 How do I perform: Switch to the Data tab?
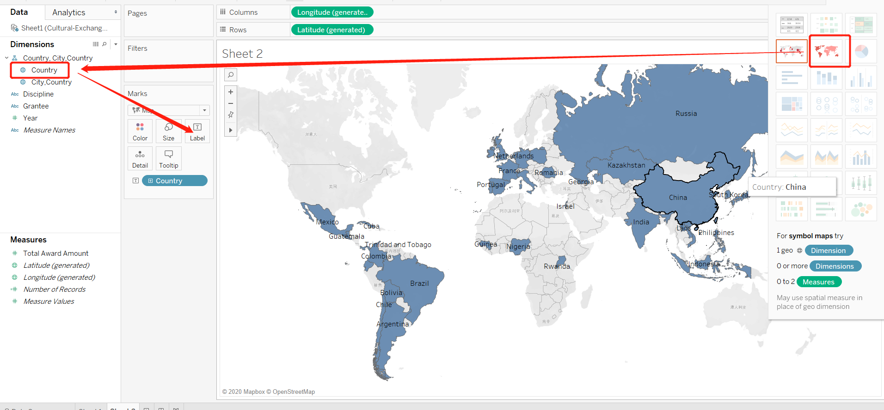point(19,12)
